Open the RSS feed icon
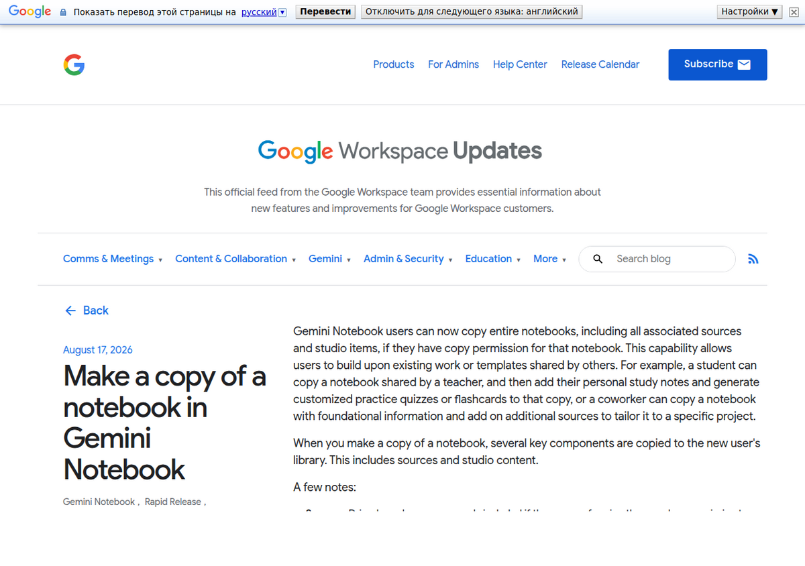805x566 pixels. (x=753, y=259)
